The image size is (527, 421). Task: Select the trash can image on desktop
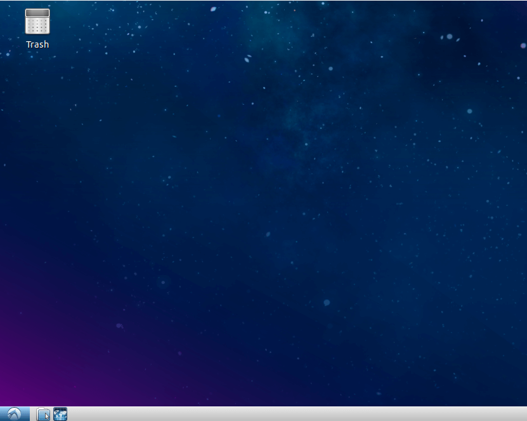click(x=37, y=22)
